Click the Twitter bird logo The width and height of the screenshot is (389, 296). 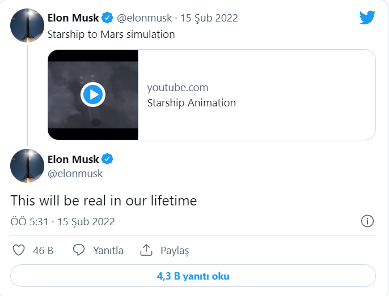pos(367,18)
